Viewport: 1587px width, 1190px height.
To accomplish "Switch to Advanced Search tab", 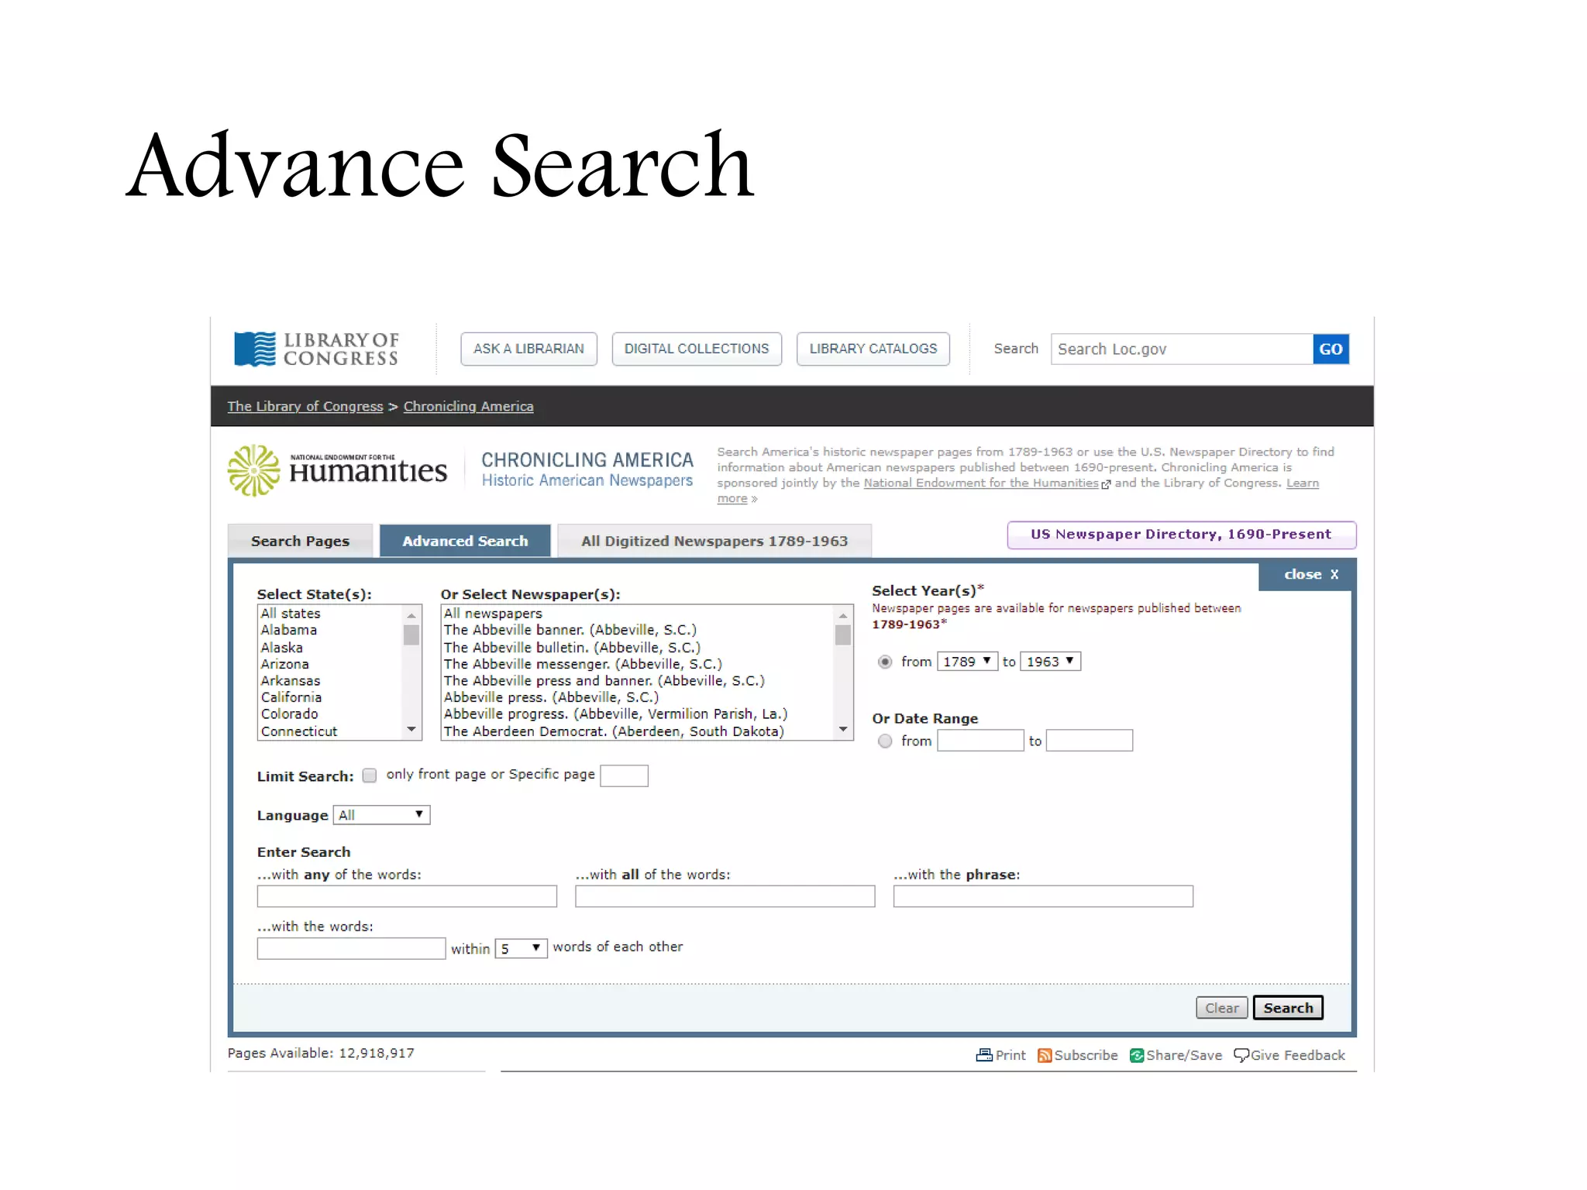I will tap(465, 541).
